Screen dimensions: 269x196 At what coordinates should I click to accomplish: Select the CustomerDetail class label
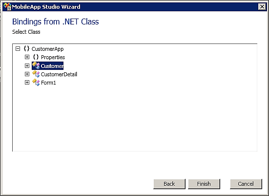point(59,74)
